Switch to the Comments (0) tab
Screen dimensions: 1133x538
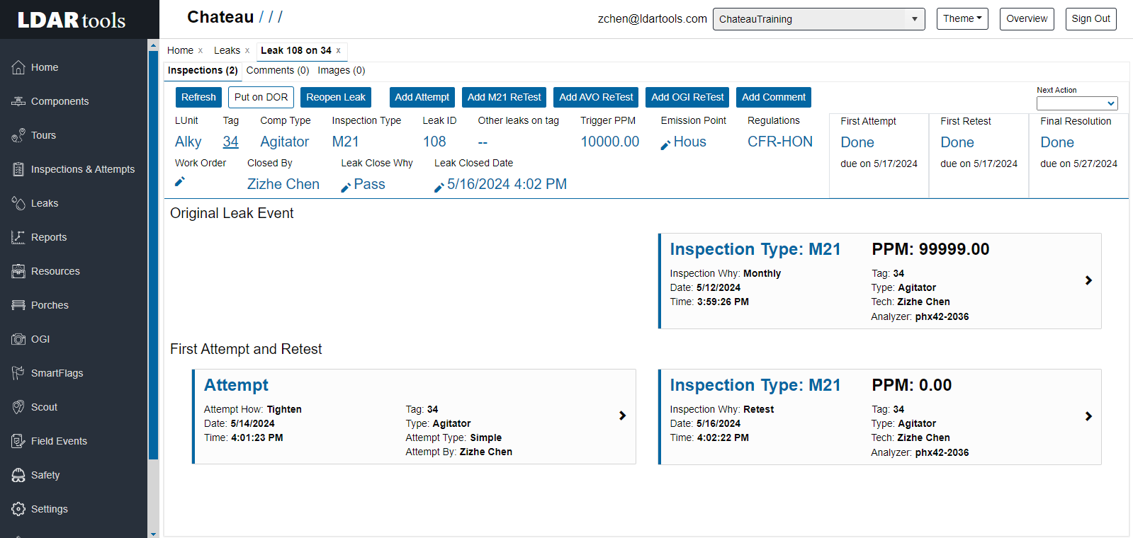coord(278,70)
